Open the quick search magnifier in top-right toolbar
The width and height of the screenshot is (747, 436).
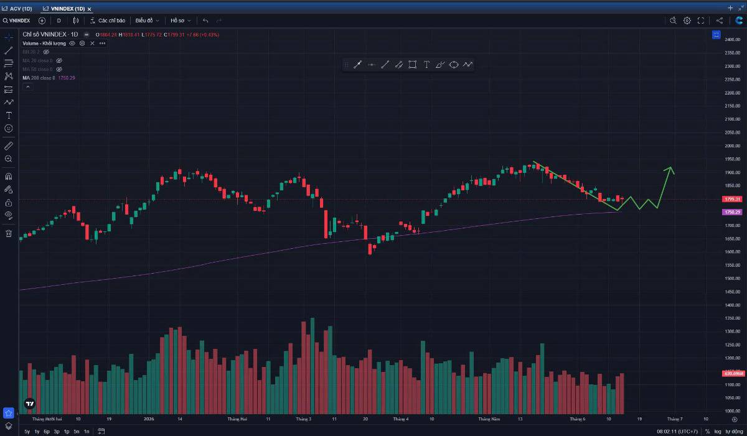point(673,21)
